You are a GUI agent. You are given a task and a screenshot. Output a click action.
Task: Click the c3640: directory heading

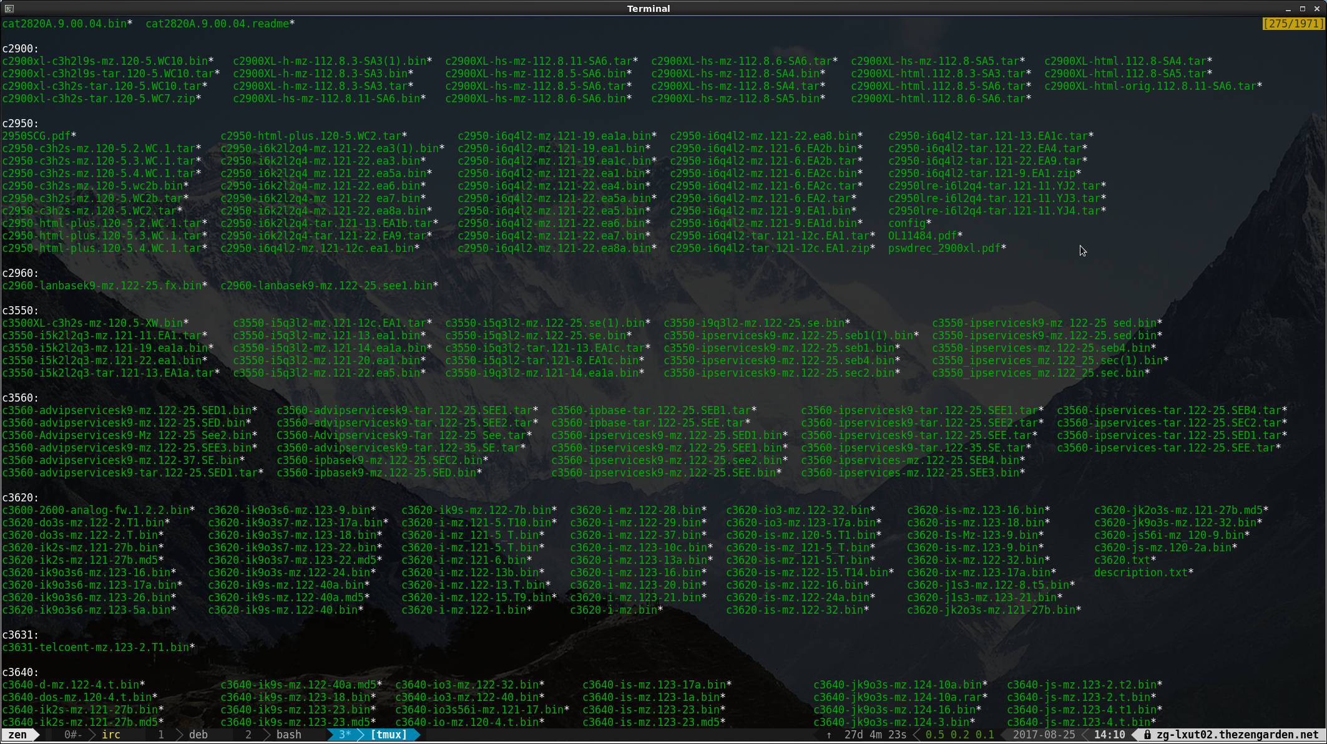point(21,672)
